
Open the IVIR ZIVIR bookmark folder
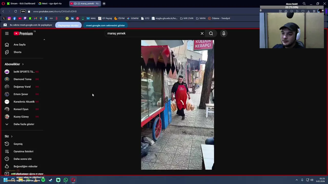click(x=187, y=18)
